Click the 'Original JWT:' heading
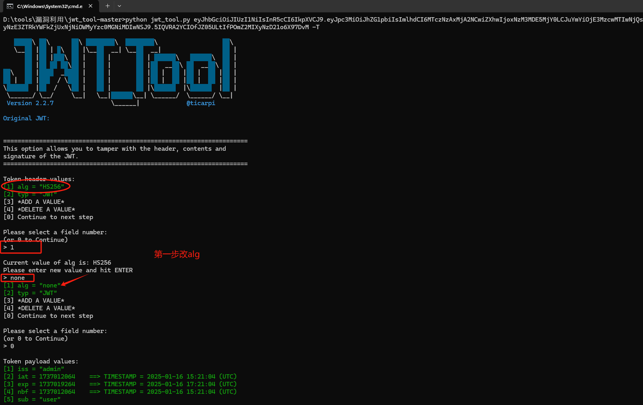This screenshot has width=643, height=405. coord(26,118)
